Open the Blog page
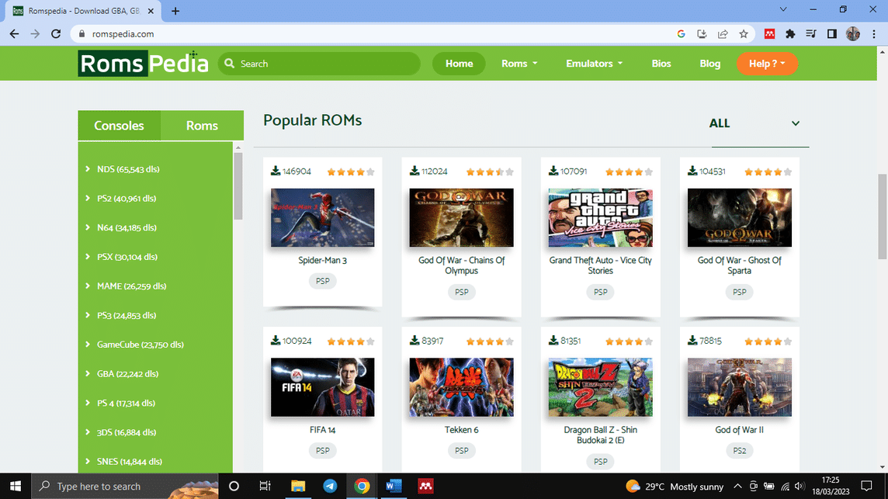Screen dimensions: 888x499 tap(709, 64)
